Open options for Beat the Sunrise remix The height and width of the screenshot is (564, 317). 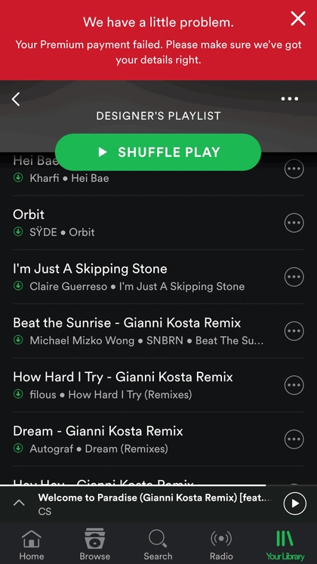click(294, 331)
